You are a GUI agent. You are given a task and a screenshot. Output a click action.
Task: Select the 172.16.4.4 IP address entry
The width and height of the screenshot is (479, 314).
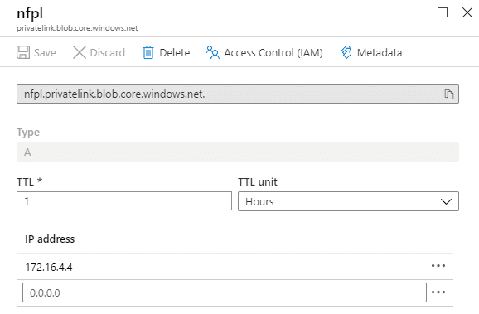coord(49,268)
